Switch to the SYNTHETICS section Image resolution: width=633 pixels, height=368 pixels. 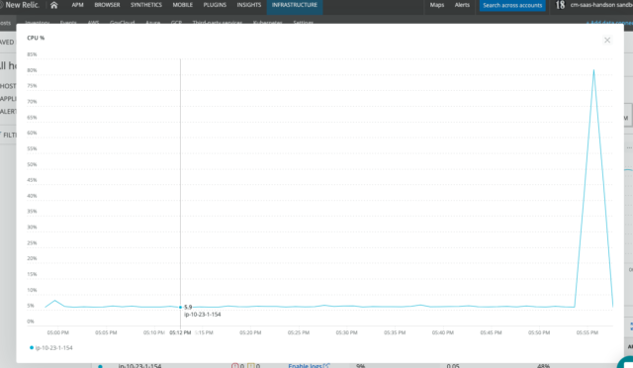(x=146, y=5)
